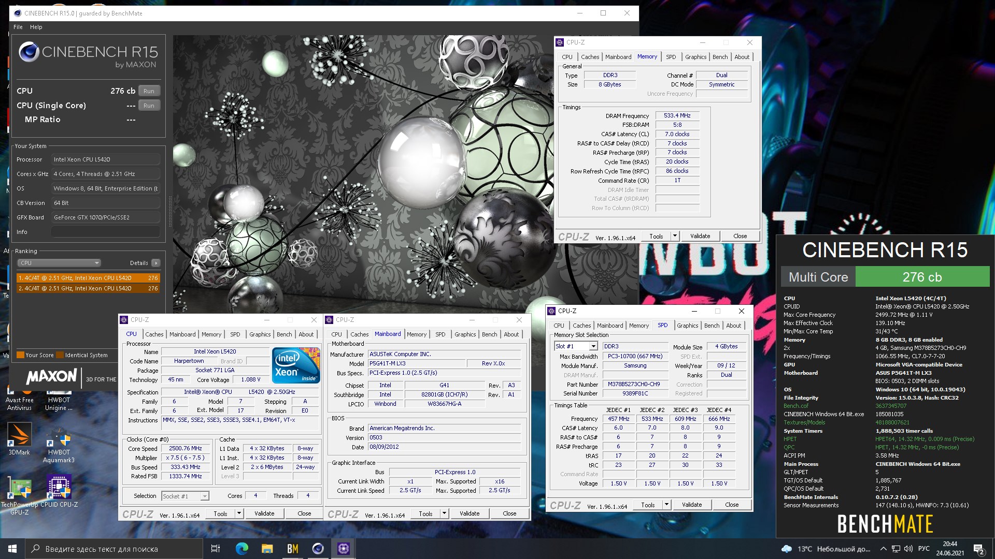Viewport: 995px width, 559px height.
Task: Click the HPET timer entry in BenchMate
Action: point(790,439)
